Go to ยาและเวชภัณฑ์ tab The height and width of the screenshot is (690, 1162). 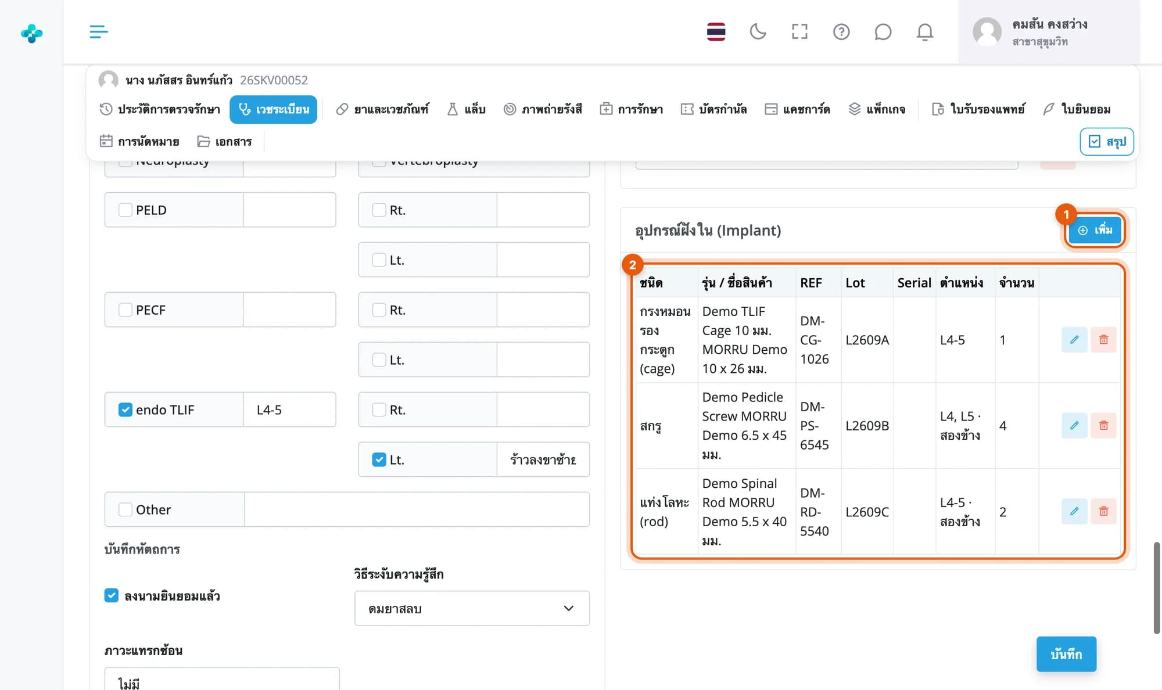coord(382,109)
